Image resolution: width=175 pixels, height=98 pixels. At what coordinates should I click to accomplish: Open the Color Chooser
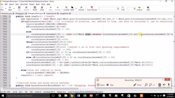[x=92, y=8]
